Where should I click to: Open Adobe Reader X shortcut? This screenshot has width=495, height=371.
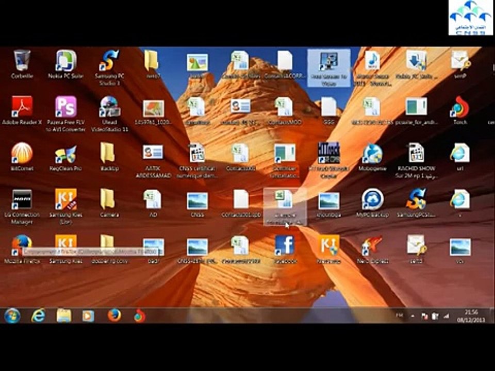click(22, 110)
